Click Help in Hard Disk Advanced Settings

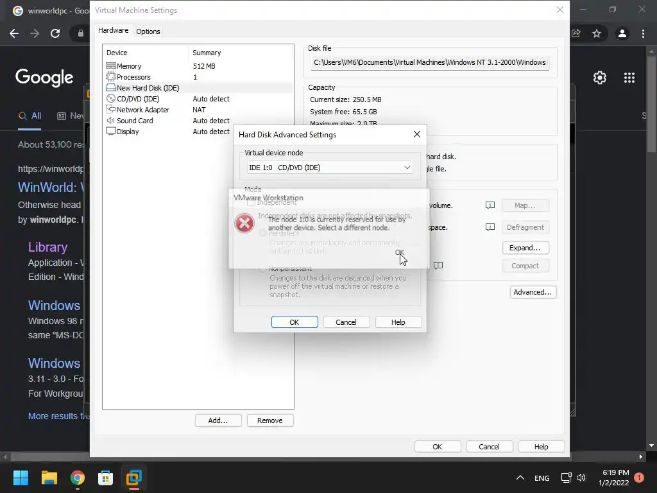click(398, 322)
